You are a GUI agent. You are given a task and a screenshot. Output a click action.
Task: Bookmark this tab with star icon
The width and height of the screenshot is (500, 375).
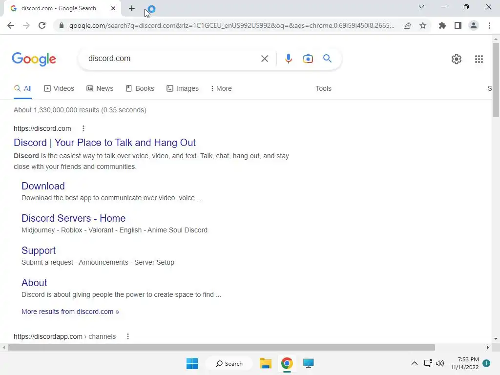[x=423, y=25]
